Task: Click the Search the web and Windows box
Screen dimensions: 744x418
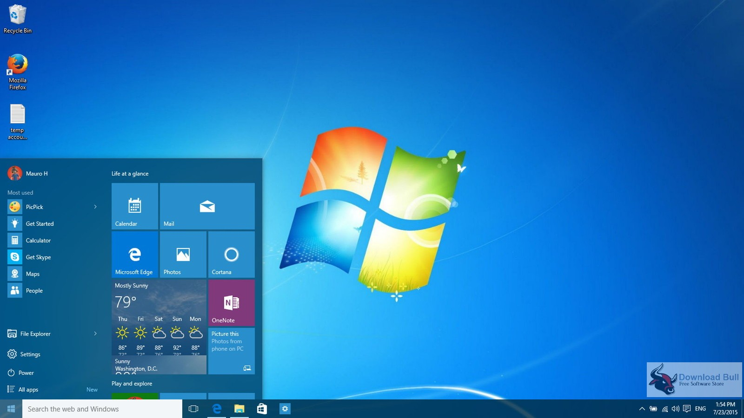Action: point(102,409)
